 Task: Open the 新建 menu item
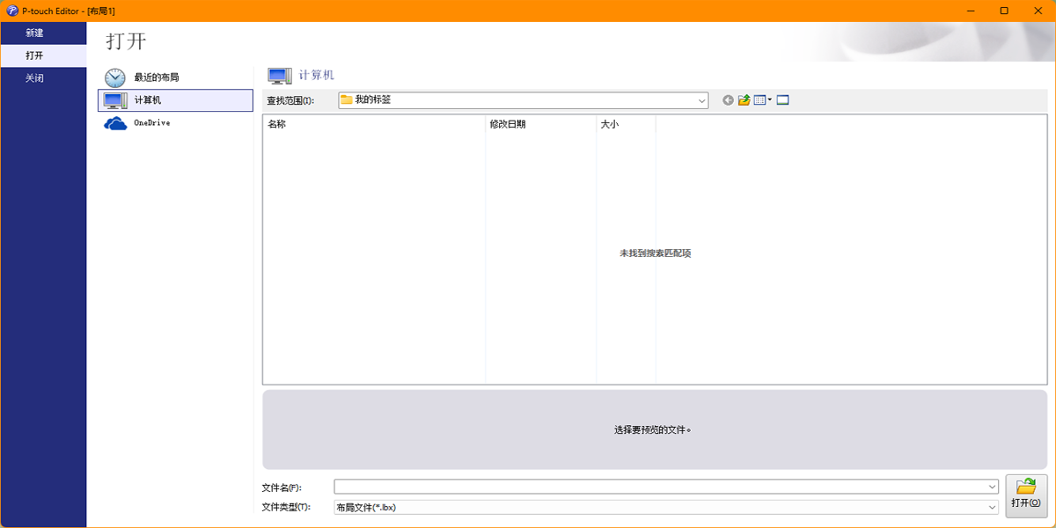(x=43, y=33)
